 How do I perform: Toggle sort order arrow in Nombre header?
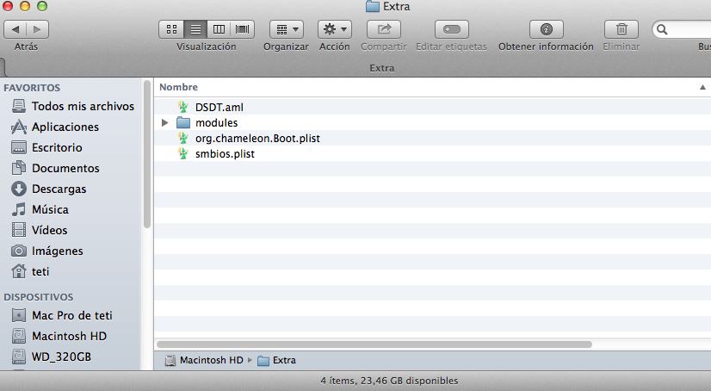pos(702,87)
